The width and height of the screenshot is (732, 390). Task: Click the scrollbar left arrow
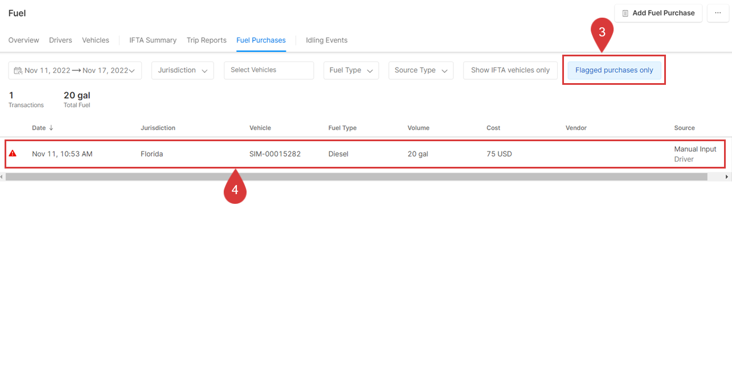click(2, 177)
